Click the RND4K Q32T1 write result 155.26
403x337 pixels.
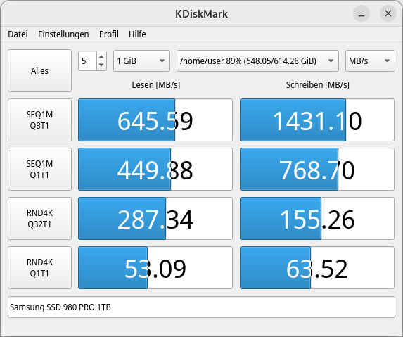coord(317,219)
